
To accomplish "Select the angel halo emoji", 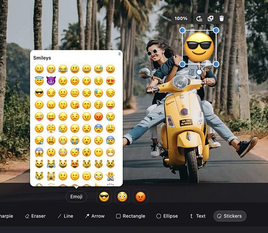I will pos(39,81).
